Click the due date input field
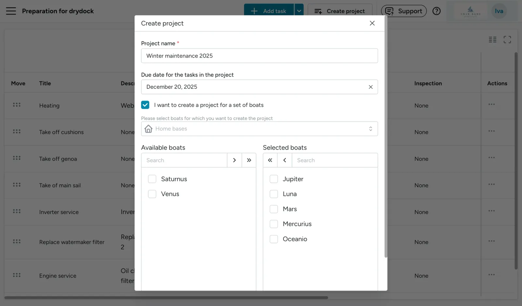The height and width of the screenshot is (306, 522). [259, 87]
